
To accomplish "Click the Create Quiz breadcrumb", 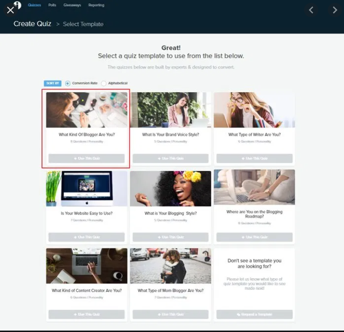I will [x=32, y=24].
